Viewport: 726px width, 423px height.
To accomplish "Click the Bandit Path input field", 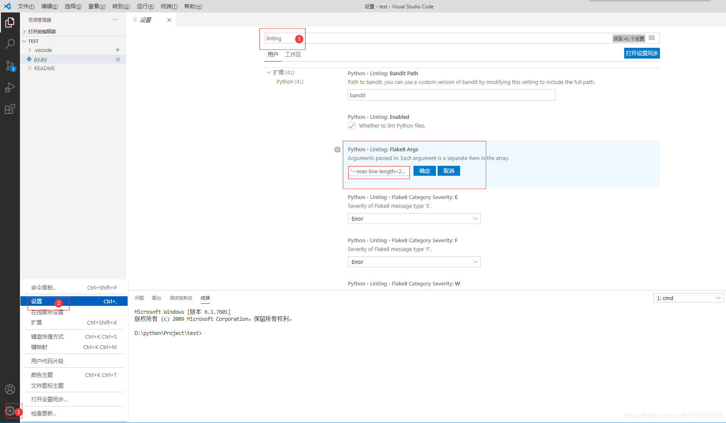I will 451,95.
